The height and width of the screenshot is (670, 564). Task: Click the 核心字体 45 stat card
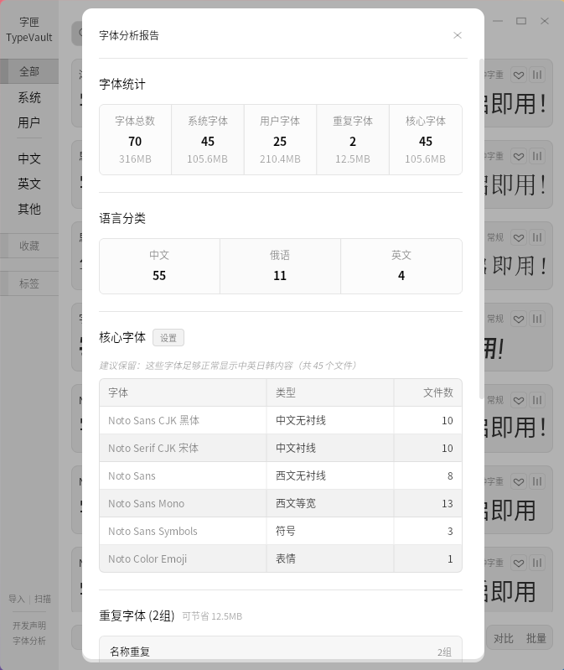(425, 140)
